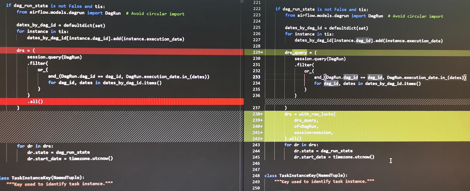This screenshot has width=470, height=191.
Task: Select added line marker 240+ in gutter
Action: pos(258,127)
